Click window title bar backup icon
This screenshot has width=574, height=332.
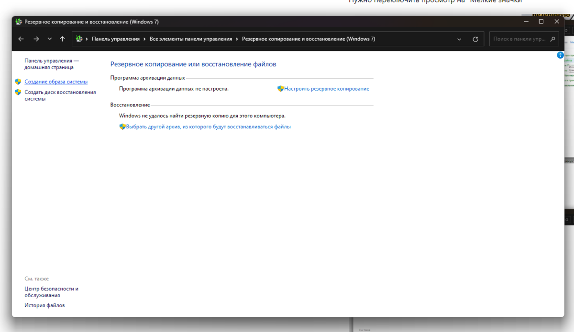[x=19, y=21]
